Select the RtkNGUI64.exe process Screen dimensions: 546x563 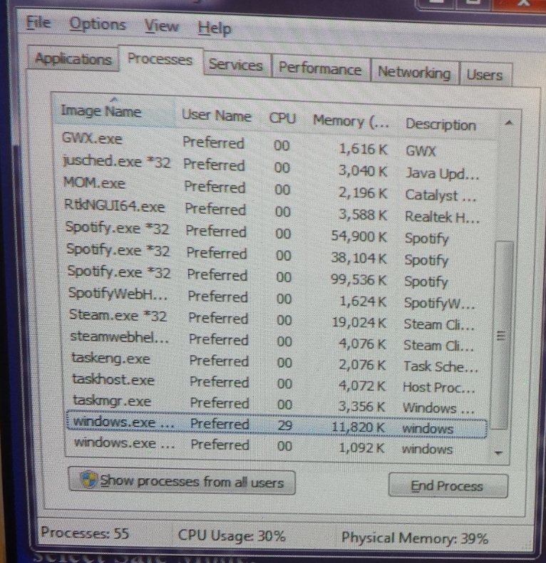pos(277,211)
